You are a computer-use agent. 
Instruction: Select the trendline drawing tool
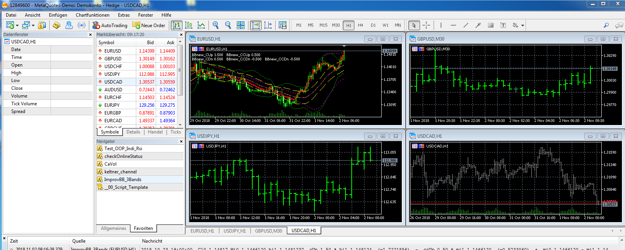(x=466, y=25)
